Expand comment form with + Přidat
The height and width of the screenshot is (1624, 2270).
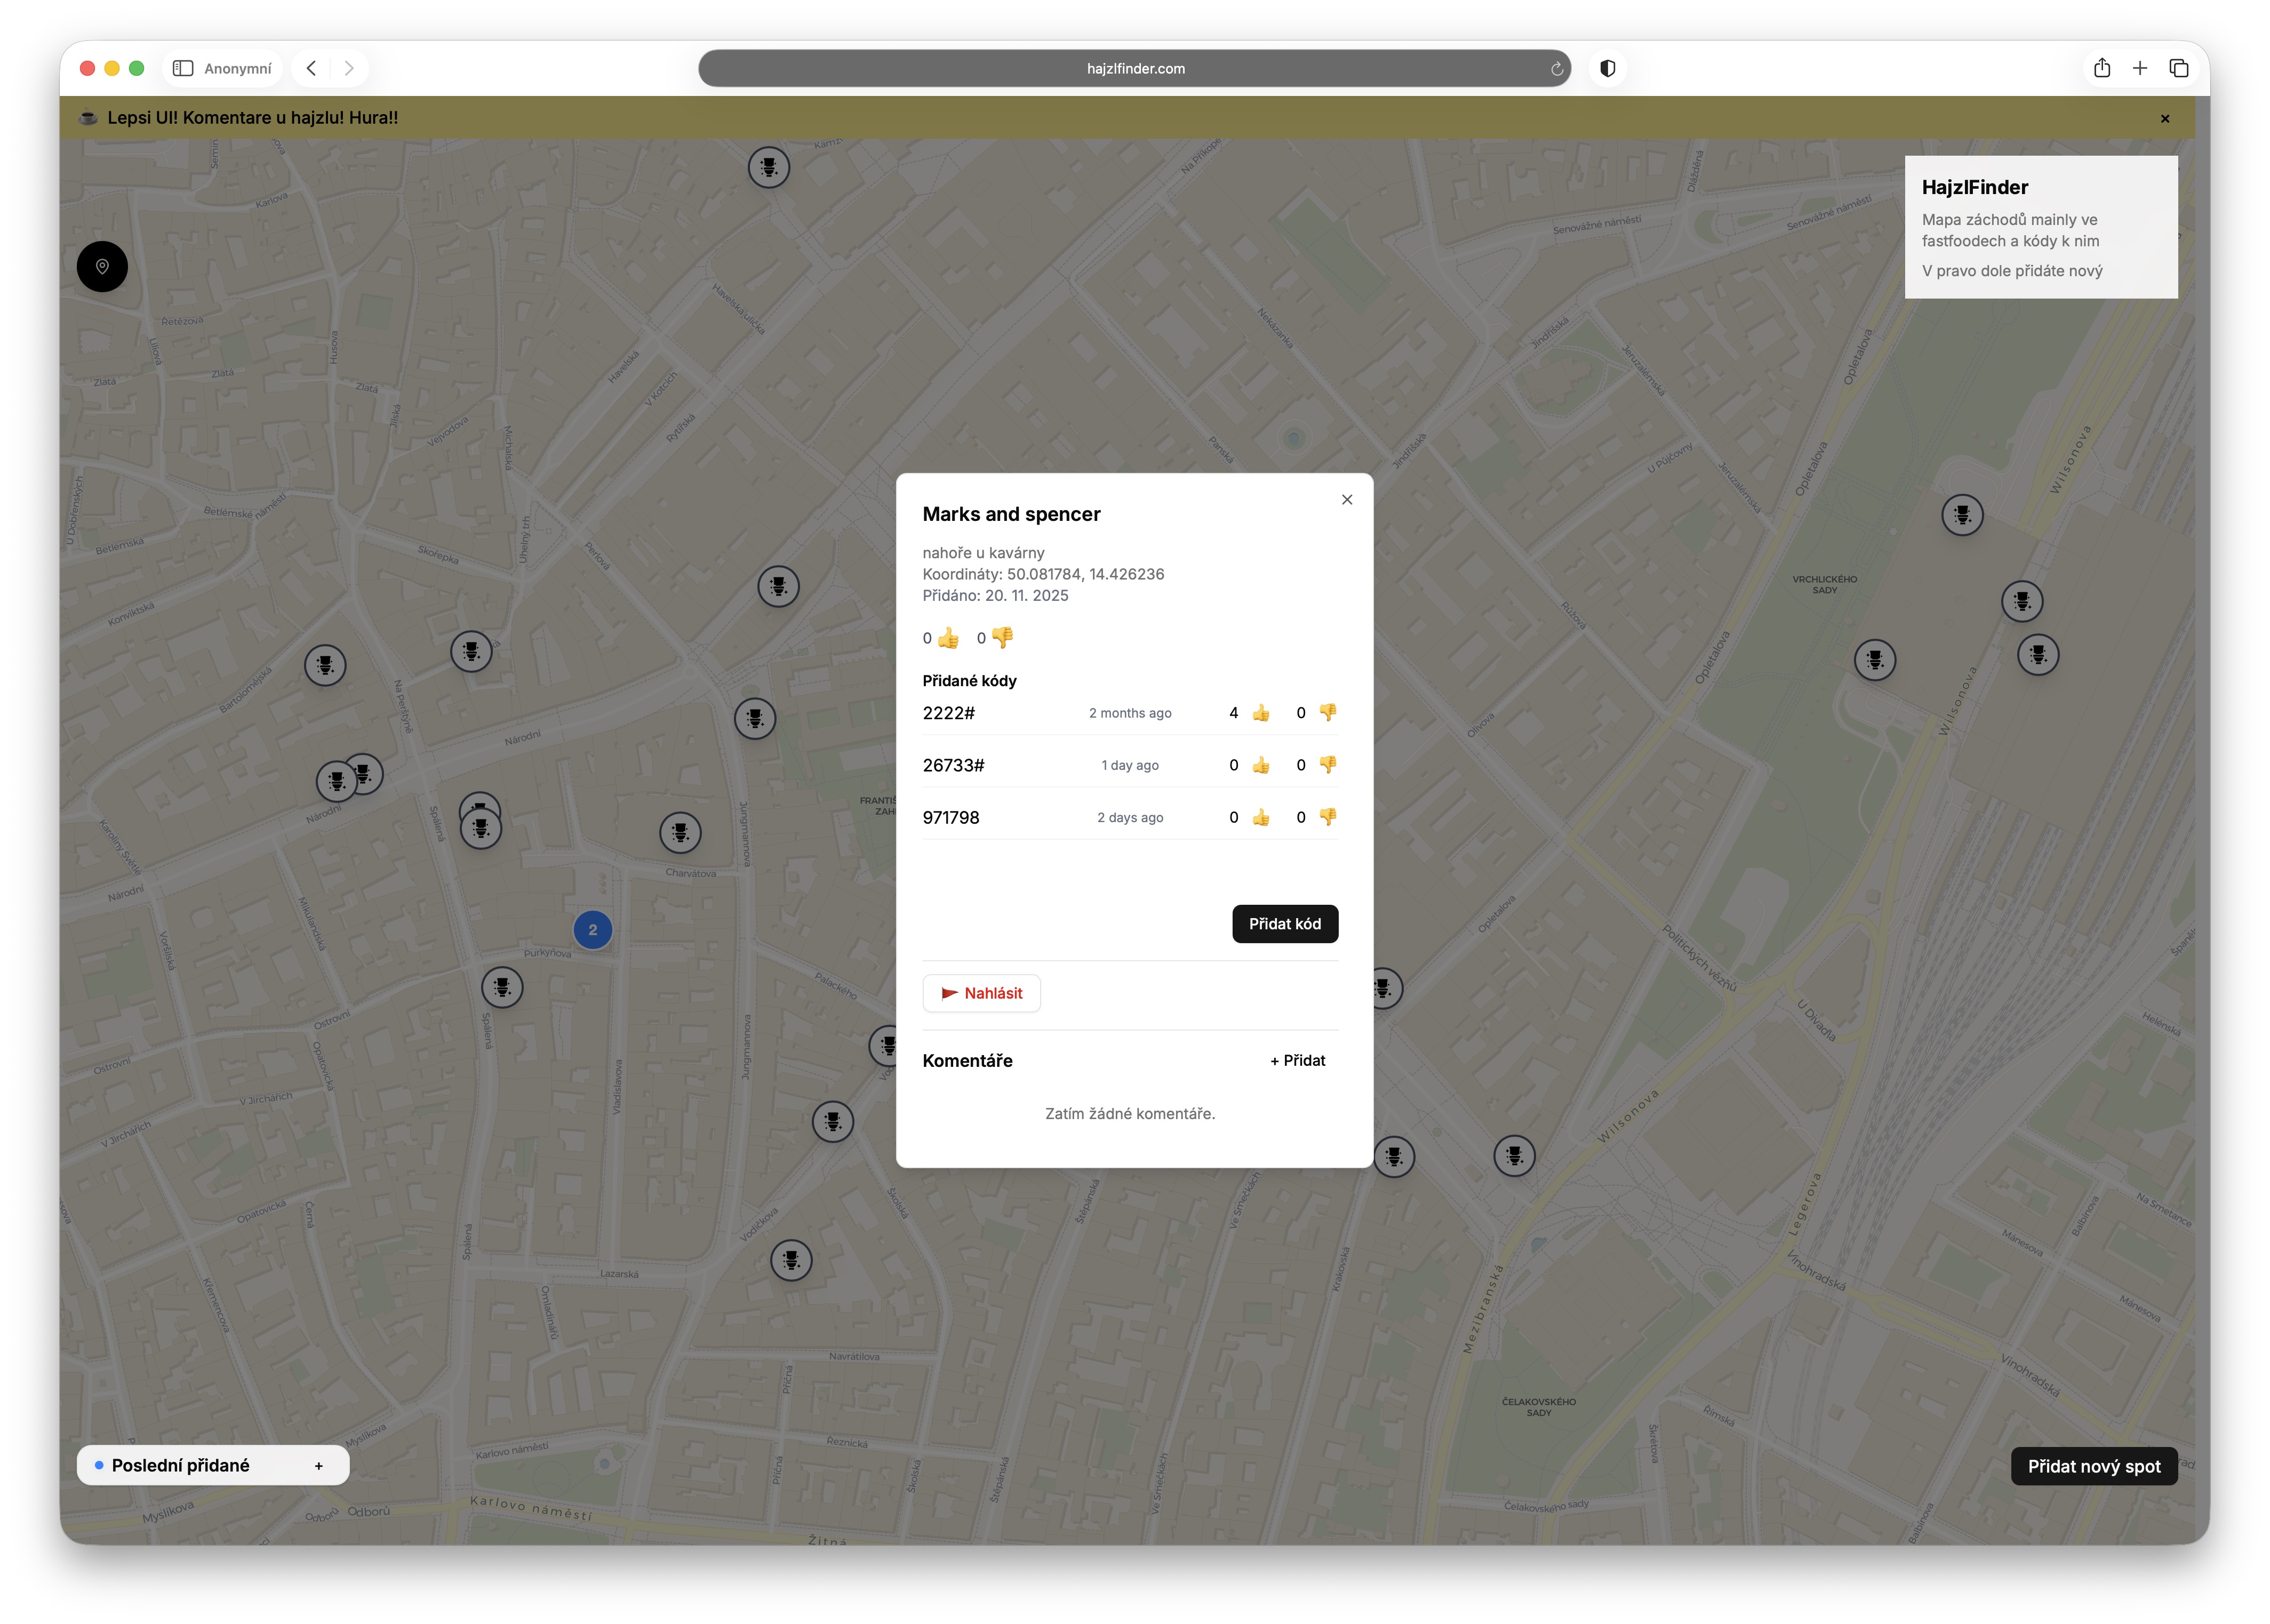[1298, 1061]
